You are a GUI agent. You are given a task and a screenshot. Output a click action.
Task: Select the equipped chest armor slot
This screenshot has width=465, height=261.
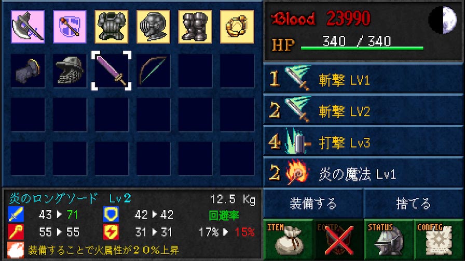112,26
